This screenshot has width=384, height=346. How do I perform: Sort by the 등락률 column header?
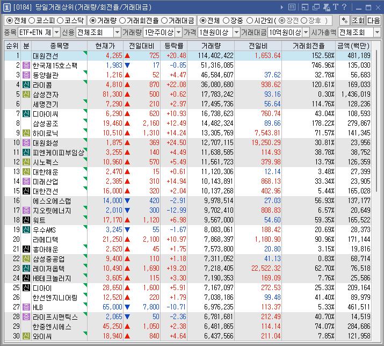click(173, 46)
